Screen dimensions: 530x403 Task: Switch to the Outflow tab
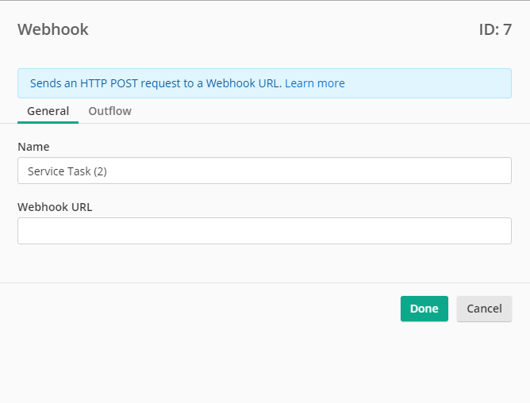pyautogui.click(x=109, y=111)
